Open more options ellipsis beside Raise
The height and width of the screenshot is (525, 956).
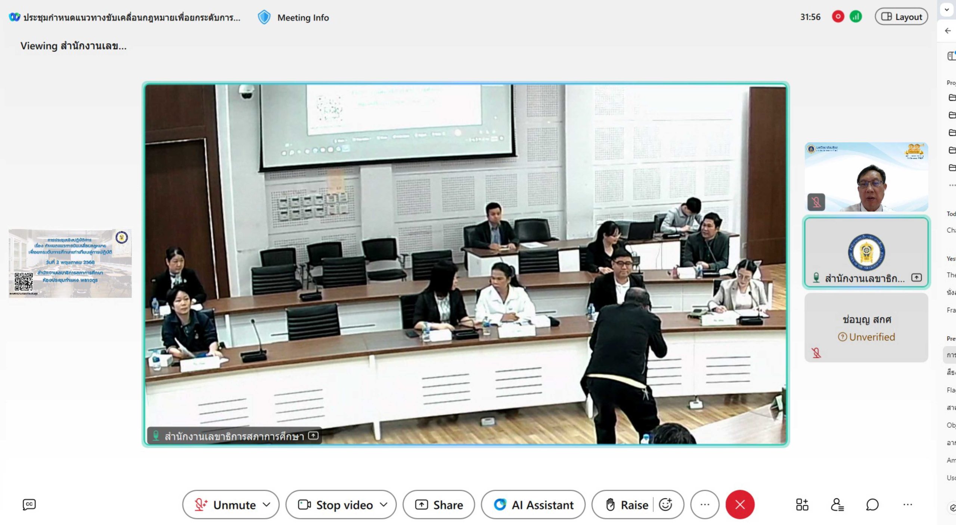pos(705,504)
